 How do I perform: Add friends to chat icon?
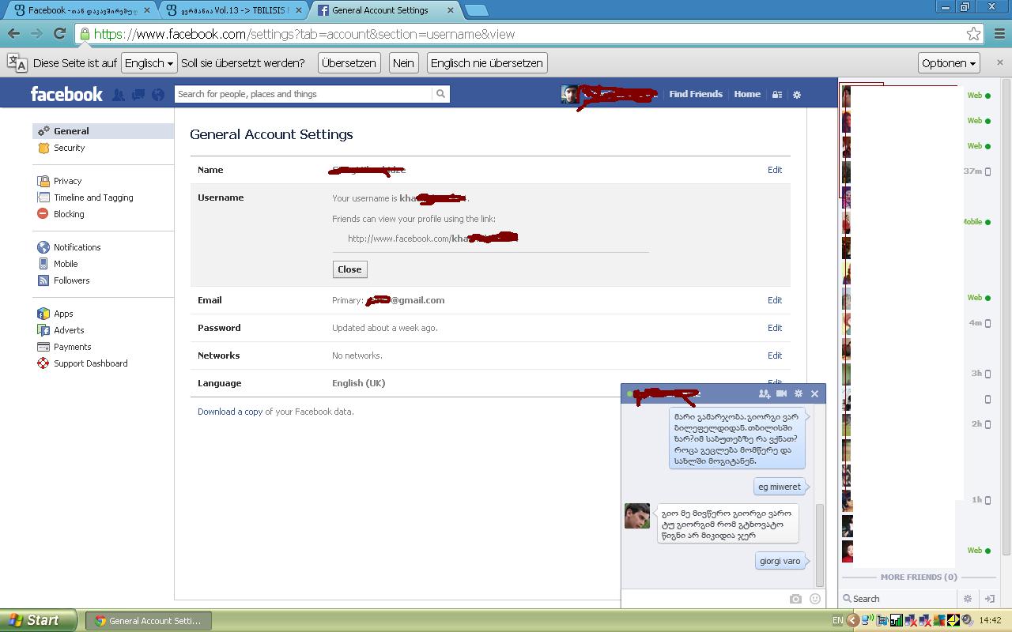(x=764, y=393)
